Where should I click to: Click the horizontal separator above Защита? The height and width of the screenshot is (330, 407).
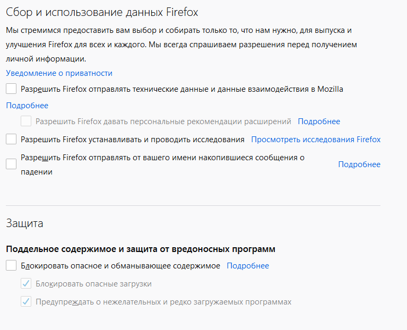193,205
